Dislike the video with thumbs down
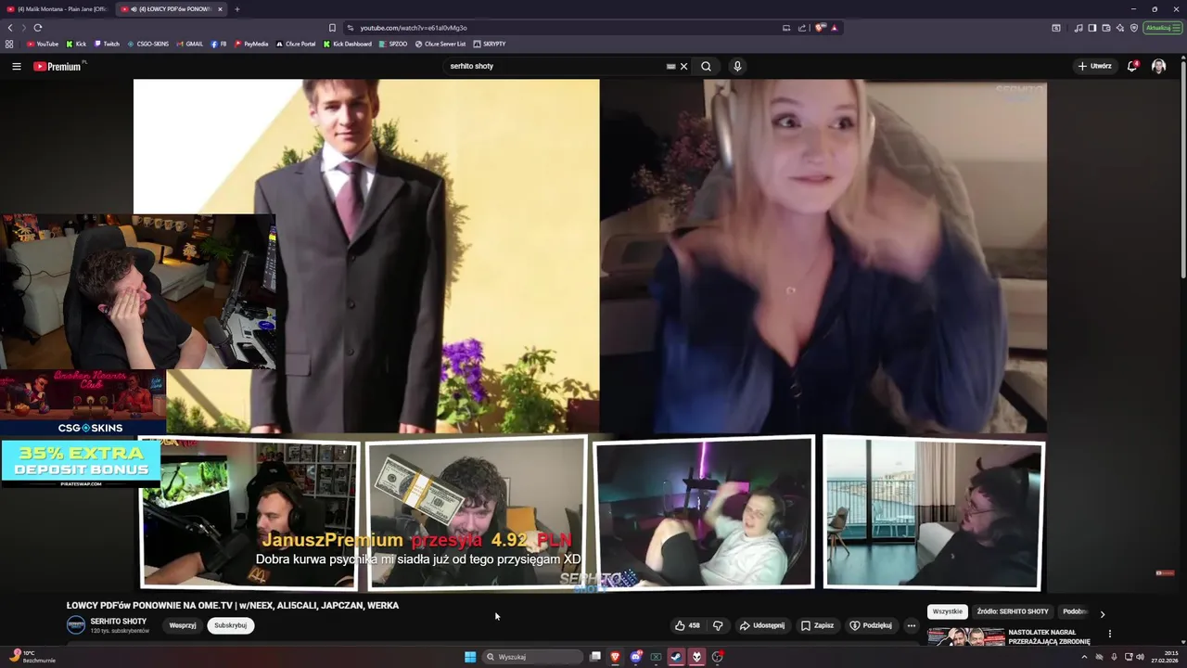 coord(718,625)
